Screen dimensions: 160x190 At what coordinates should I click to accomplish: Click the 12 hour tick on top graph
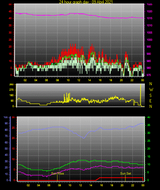point(79,80)
